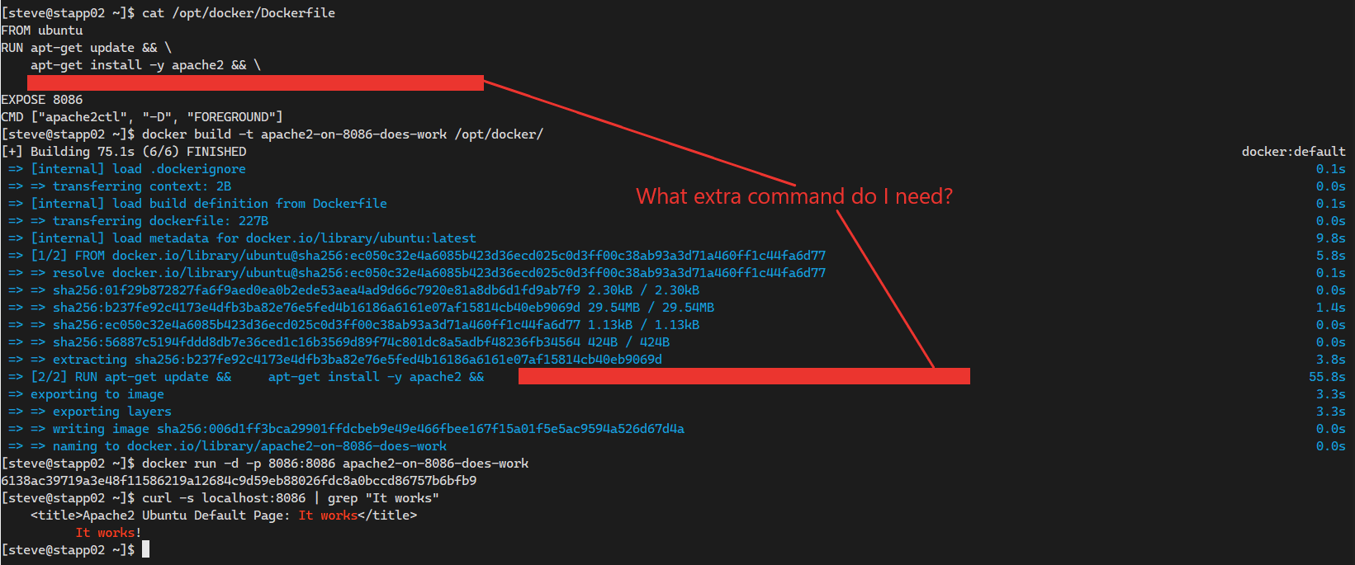Click the terminal cursor at the last prompt
The height and width of the screenshot is (565, 1355).
(145, 549)
